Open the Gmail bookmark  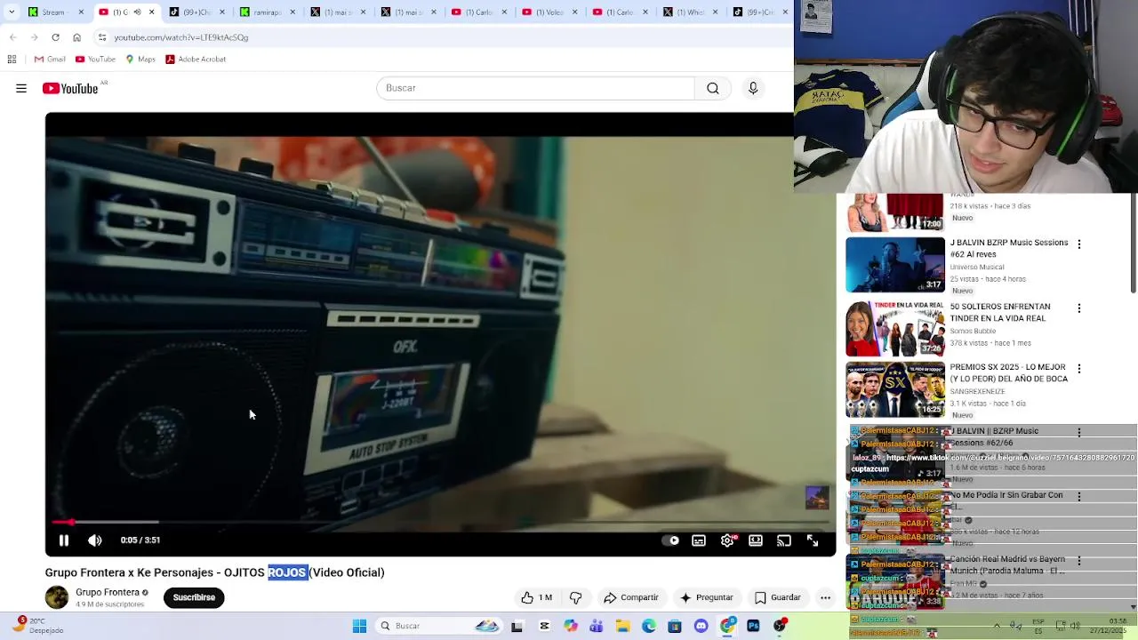point(50,60)
